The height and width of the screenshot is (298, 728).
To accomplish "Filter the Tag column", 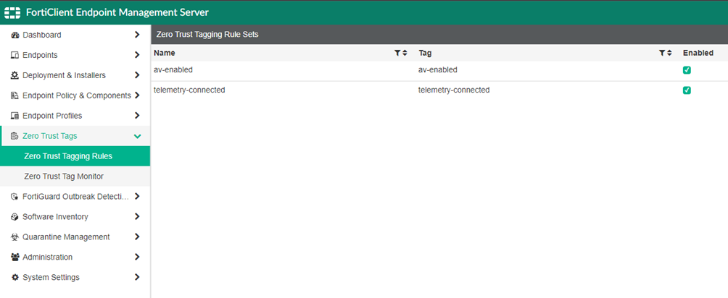I will click(x=662, y=53).
